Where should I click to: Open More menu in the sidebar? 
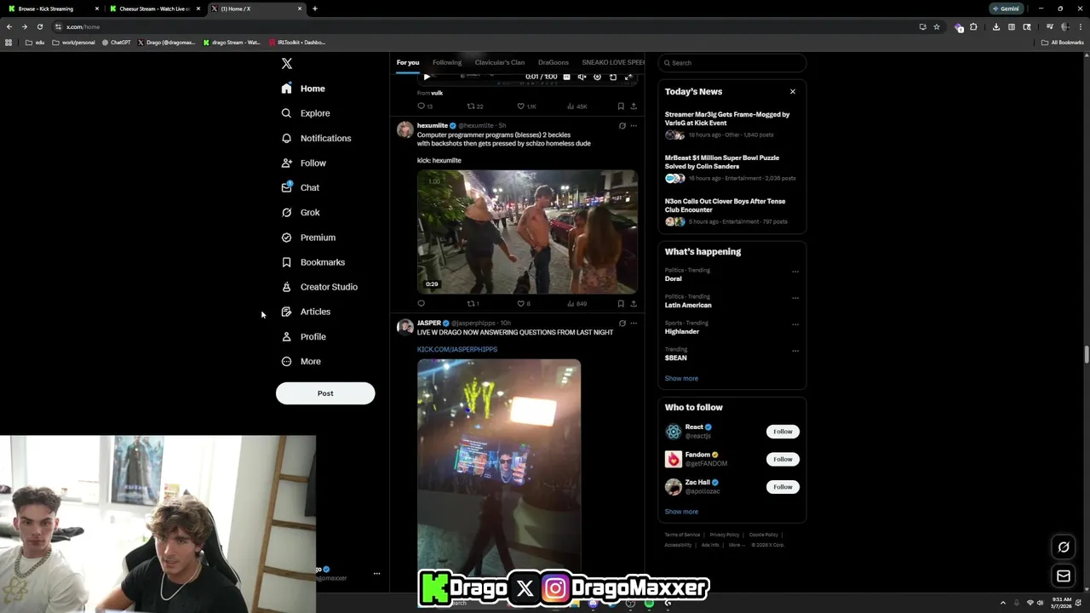[301, 362]
